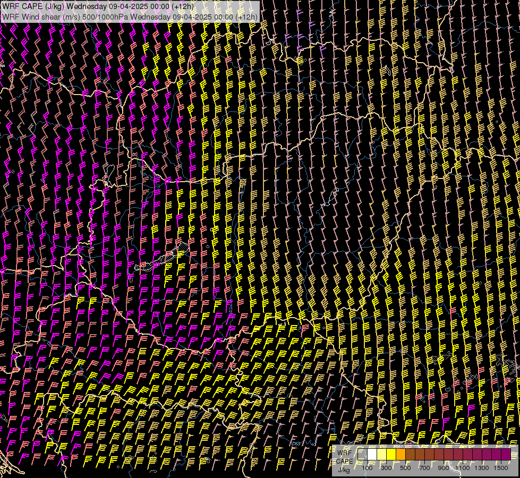Pick the purple legend swatch above 1500
Viewport: 520px width, 478px height.
coord(506,454)
